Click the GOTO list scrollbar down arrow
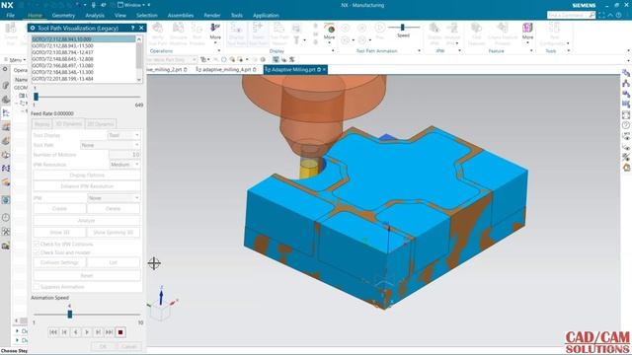The width and height of the screenshot is (632, 355). pos(139,80)
